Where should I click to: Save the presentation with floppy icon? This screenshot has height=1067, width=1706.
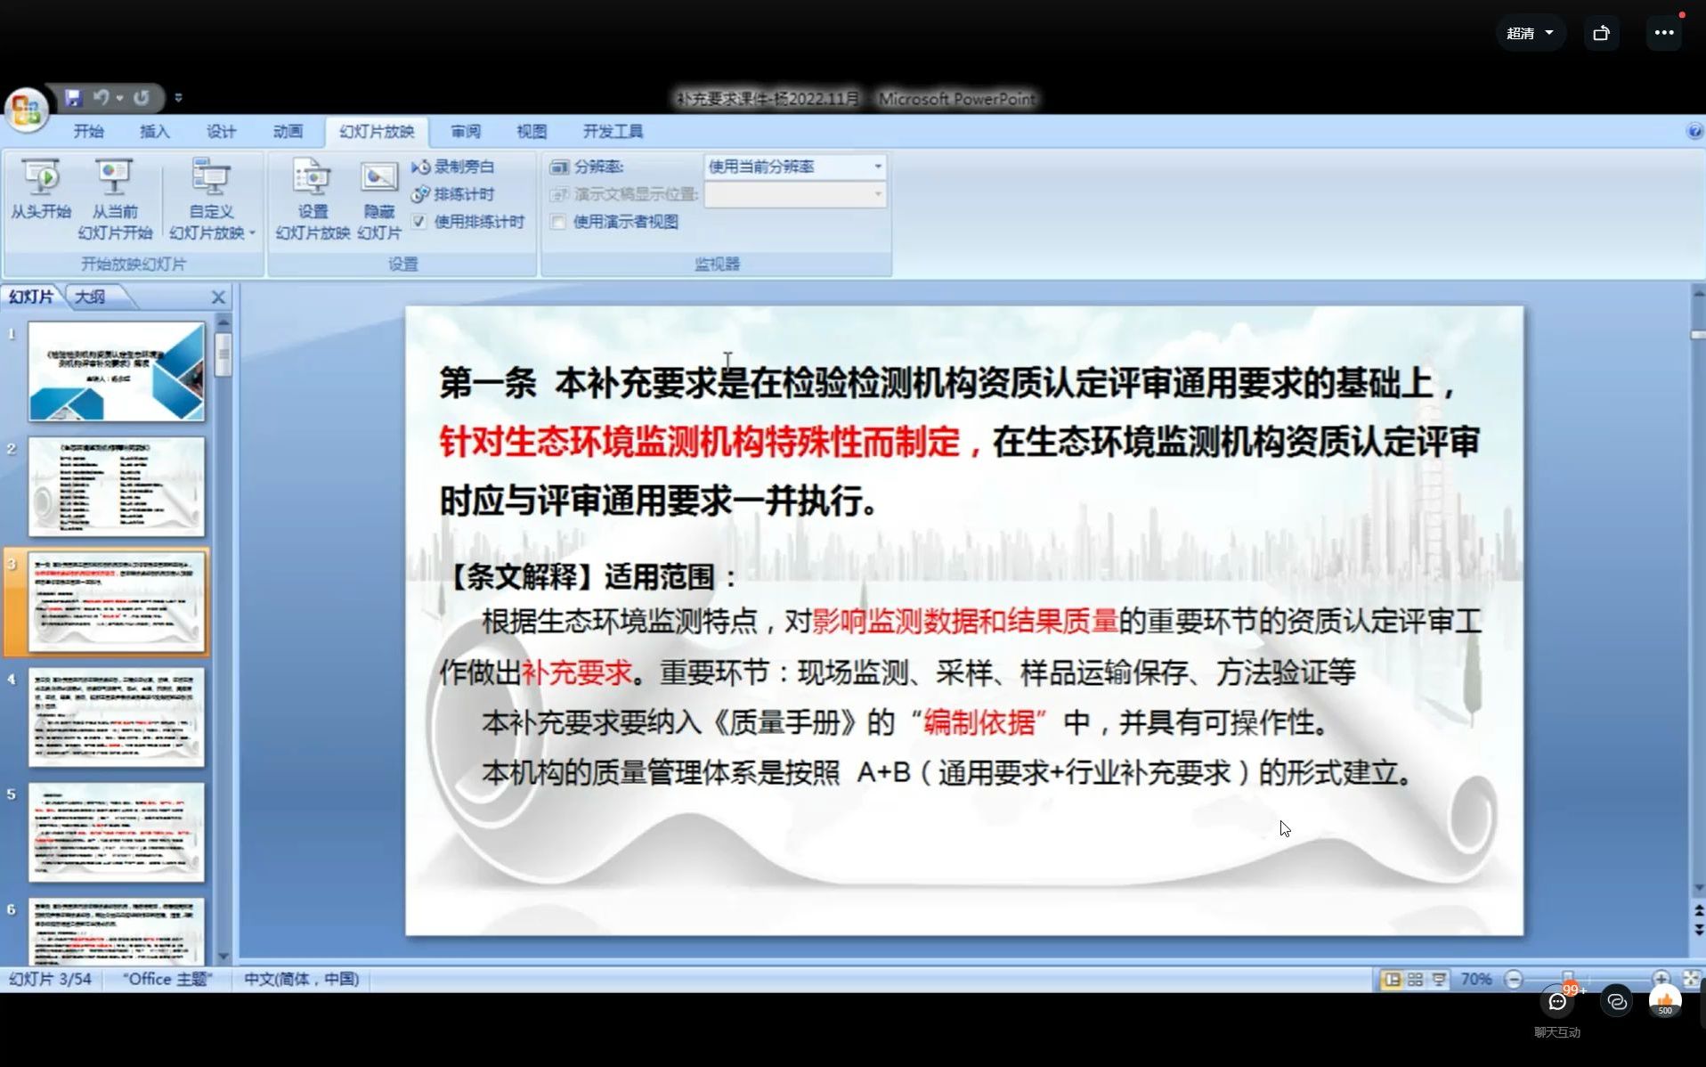click(73, 97)
